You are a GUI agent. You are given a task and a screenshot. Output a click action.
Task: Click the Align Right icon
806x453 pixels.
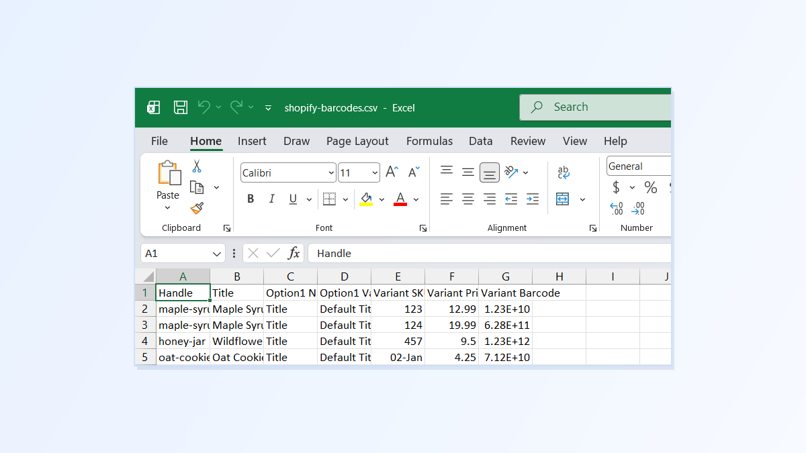pos(490,199)
